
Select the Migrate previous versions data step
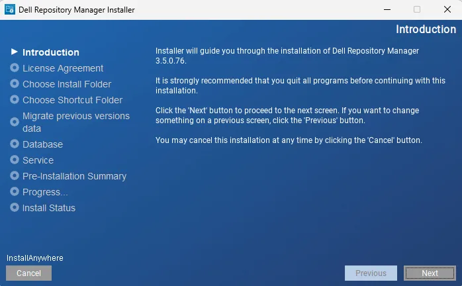pyautogui.click(x=75, y=122)
